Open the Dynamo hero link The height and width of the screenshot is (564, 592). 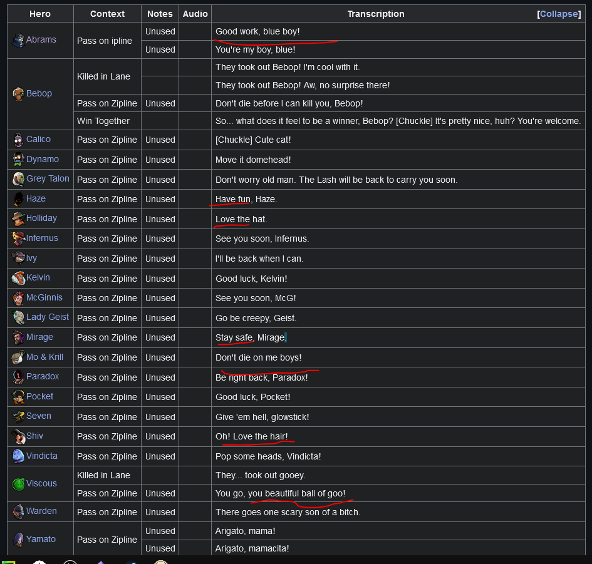(43, 159)
